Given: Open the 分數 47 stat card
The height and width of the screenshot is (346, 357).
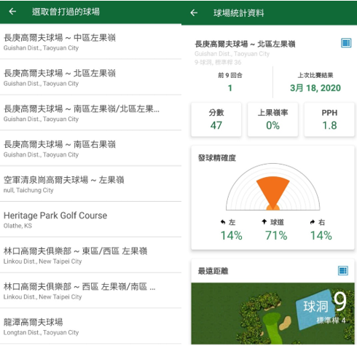Looking at the screenshot, I should [x=216, y=119].
